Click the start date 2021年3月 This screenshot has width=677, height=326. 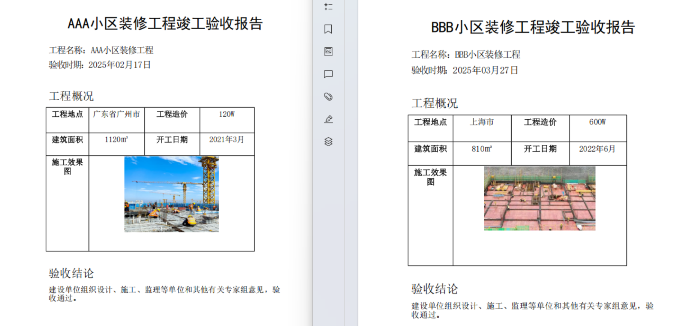[226, 140]
